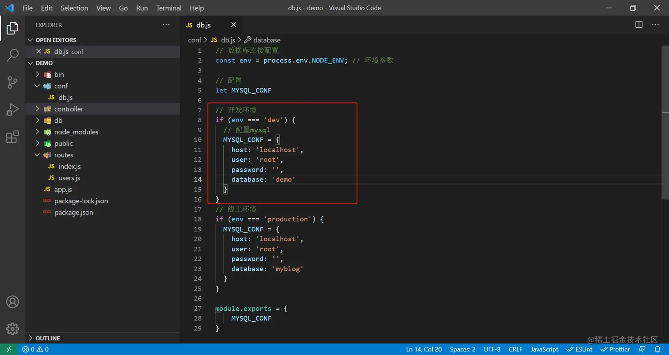Open the Run menu
This screenshot has height=355, width=669.
click(x=142, y=8)
